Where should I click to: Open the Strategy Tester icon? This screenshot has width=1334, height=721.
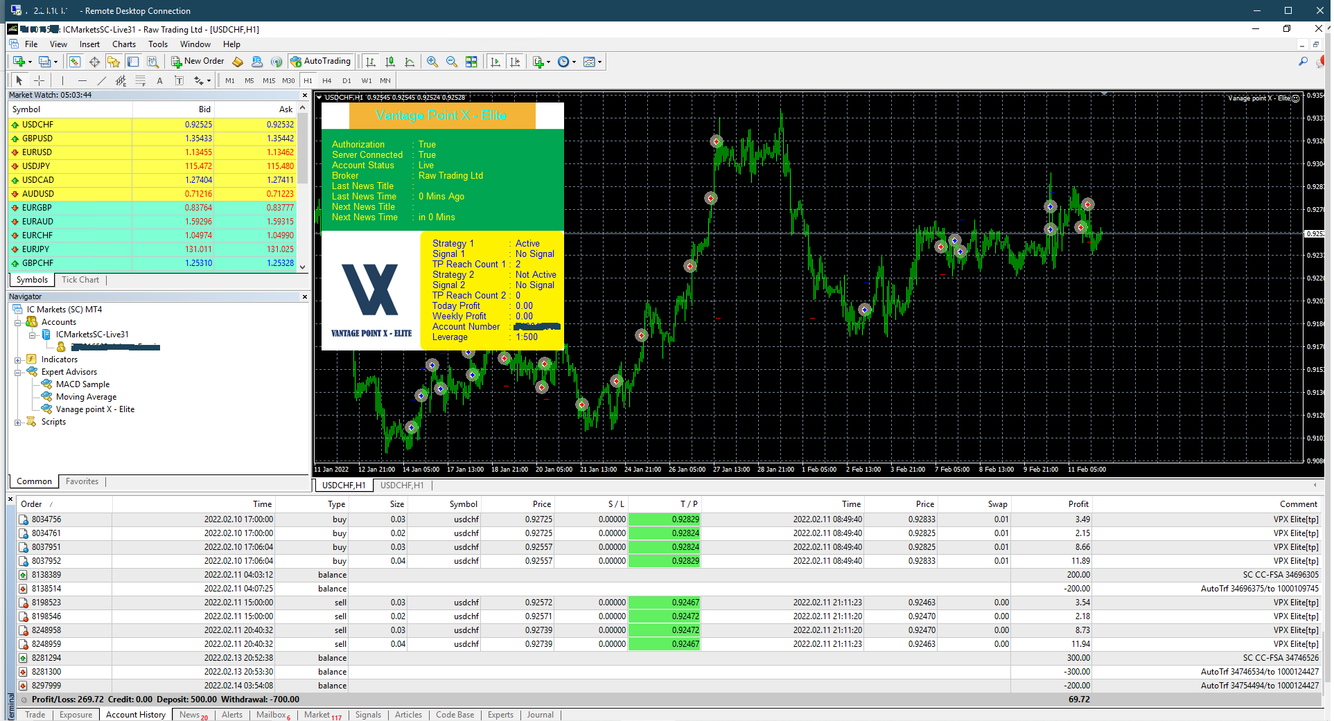coord(152,62)
